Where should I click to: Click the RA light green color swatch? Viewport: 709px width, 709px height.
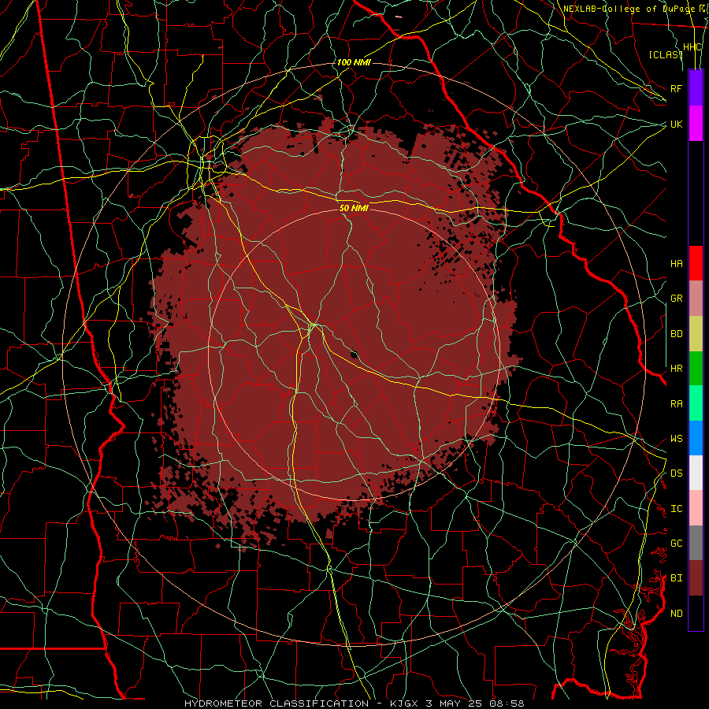pos(696,403)
